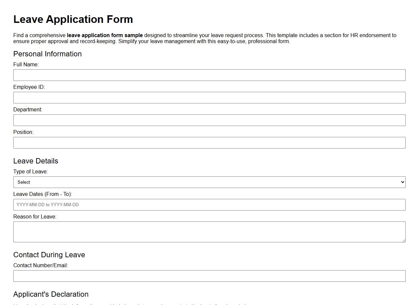419x305 pixels.
Task: Click the Leave Dates input showing YYYY-MM-DD format
Action: click(209, 205)
